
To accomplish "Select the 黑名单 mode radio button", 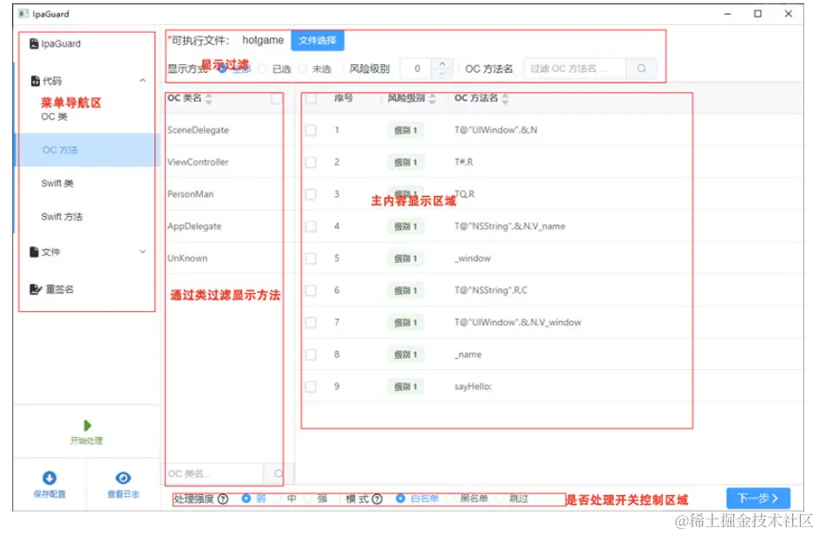I will click(449, 499).
